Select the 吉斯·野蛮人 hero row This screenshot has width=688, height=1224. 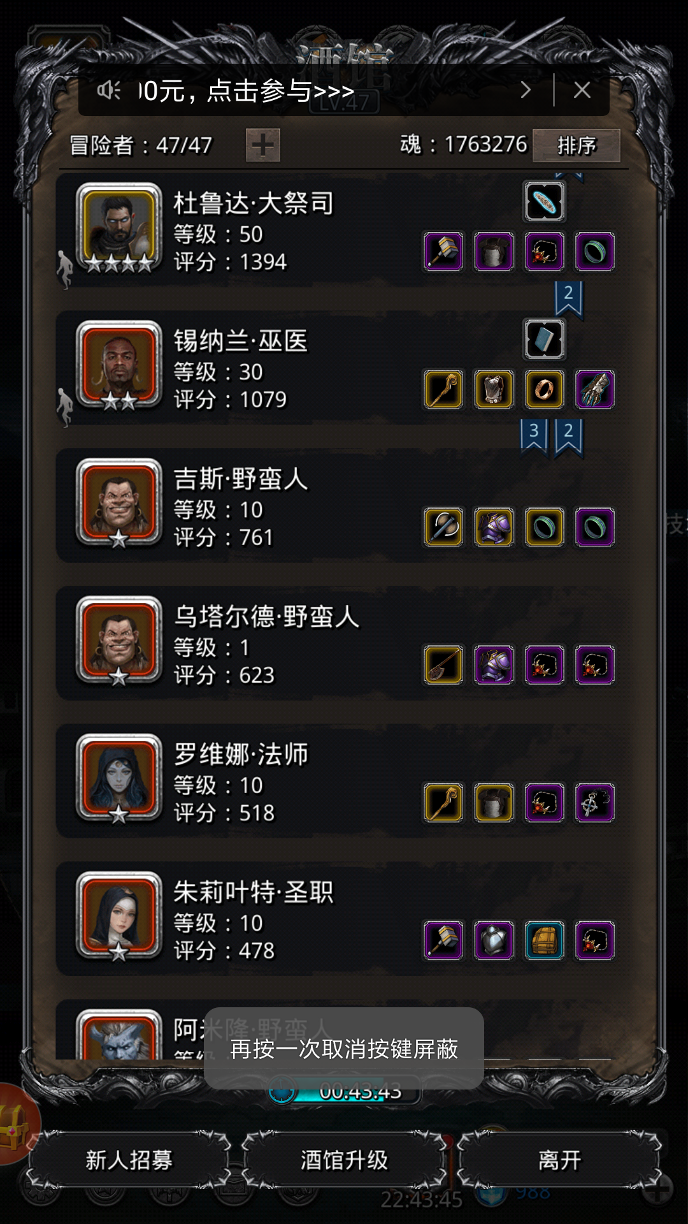pyautogui.click(x=343, y=506)
